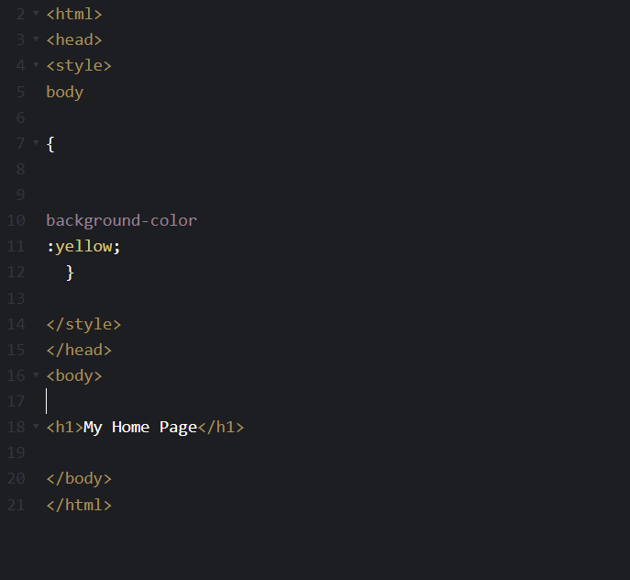
Task: Fold the opening curly brace block
Action: click(36, 142)
